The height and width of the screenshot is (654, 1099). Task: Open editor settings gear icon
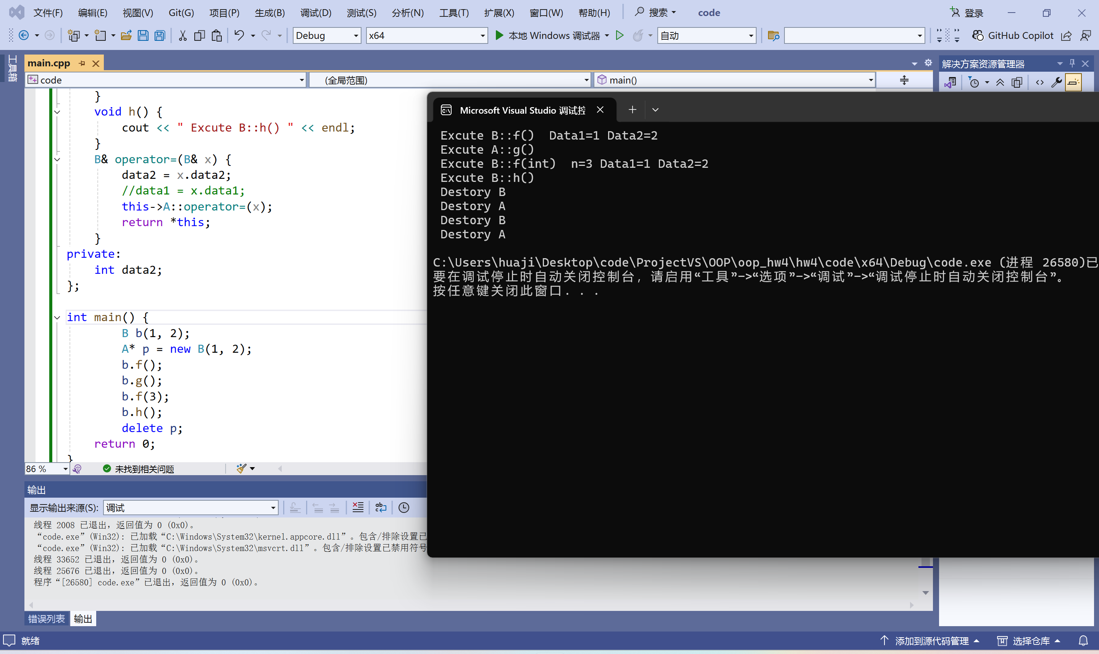pyautogui.click(x=928, y=63)
